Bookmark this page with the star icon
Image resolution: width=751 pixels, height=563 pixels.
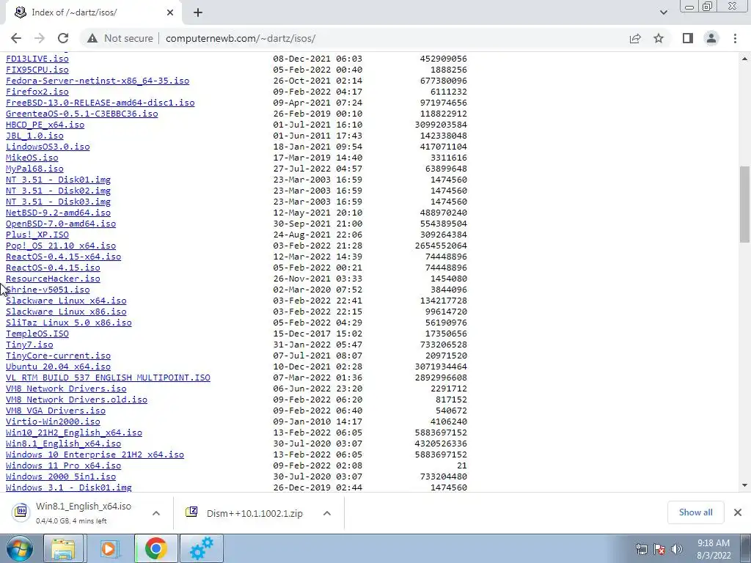tap(659, 38)
